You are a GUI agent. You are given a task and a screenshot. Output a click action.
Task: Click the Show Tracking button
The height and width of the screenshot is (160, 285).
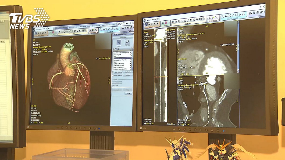118,72
